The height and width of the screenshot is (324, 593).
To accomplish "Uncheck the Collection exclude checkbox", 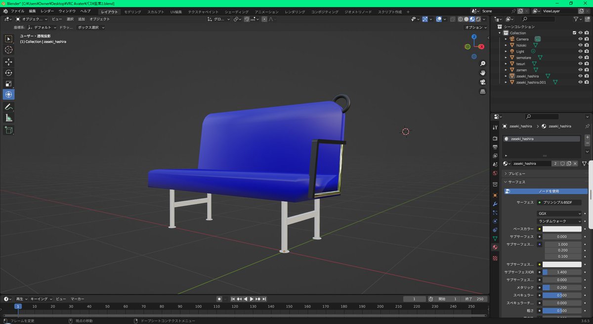I will pyautogui.click(x=574, y=33).
